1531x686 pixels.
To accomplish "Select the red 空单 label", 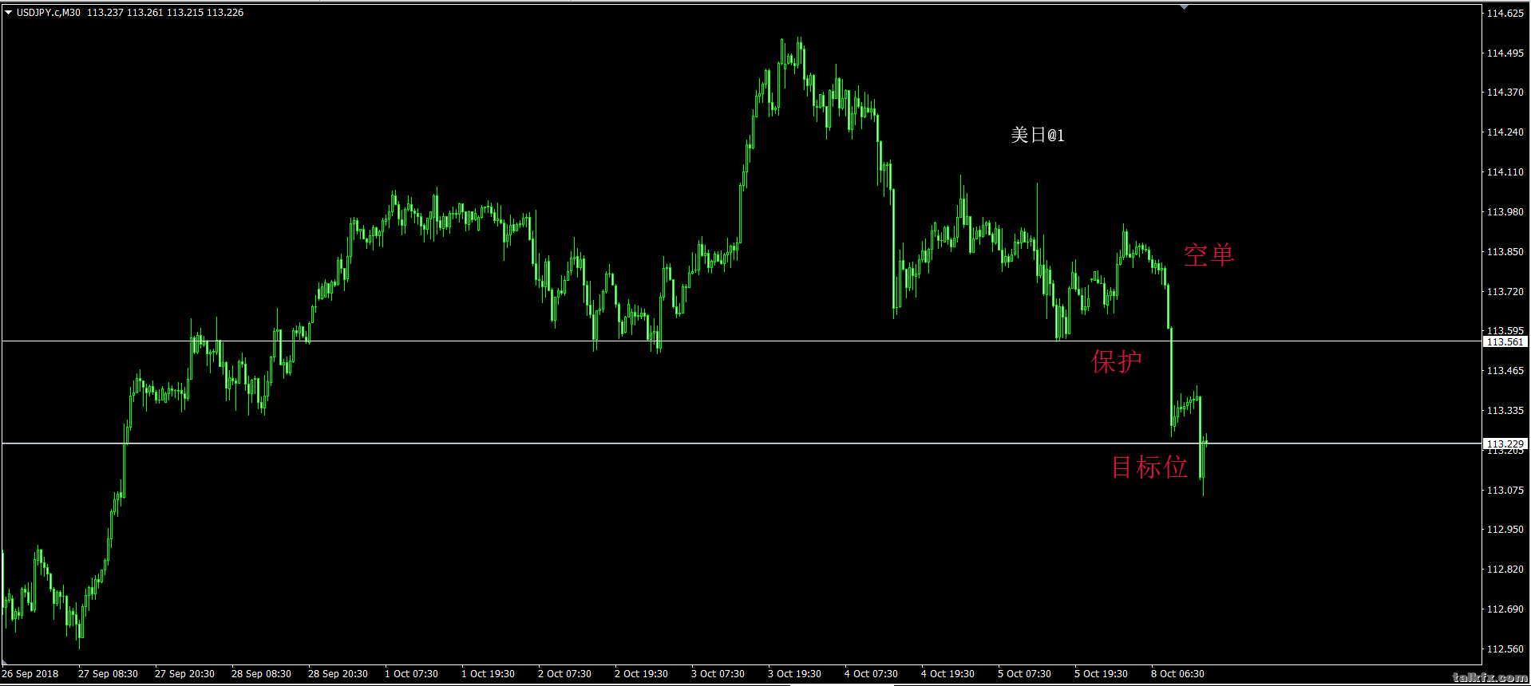I will pos(1209,254).
